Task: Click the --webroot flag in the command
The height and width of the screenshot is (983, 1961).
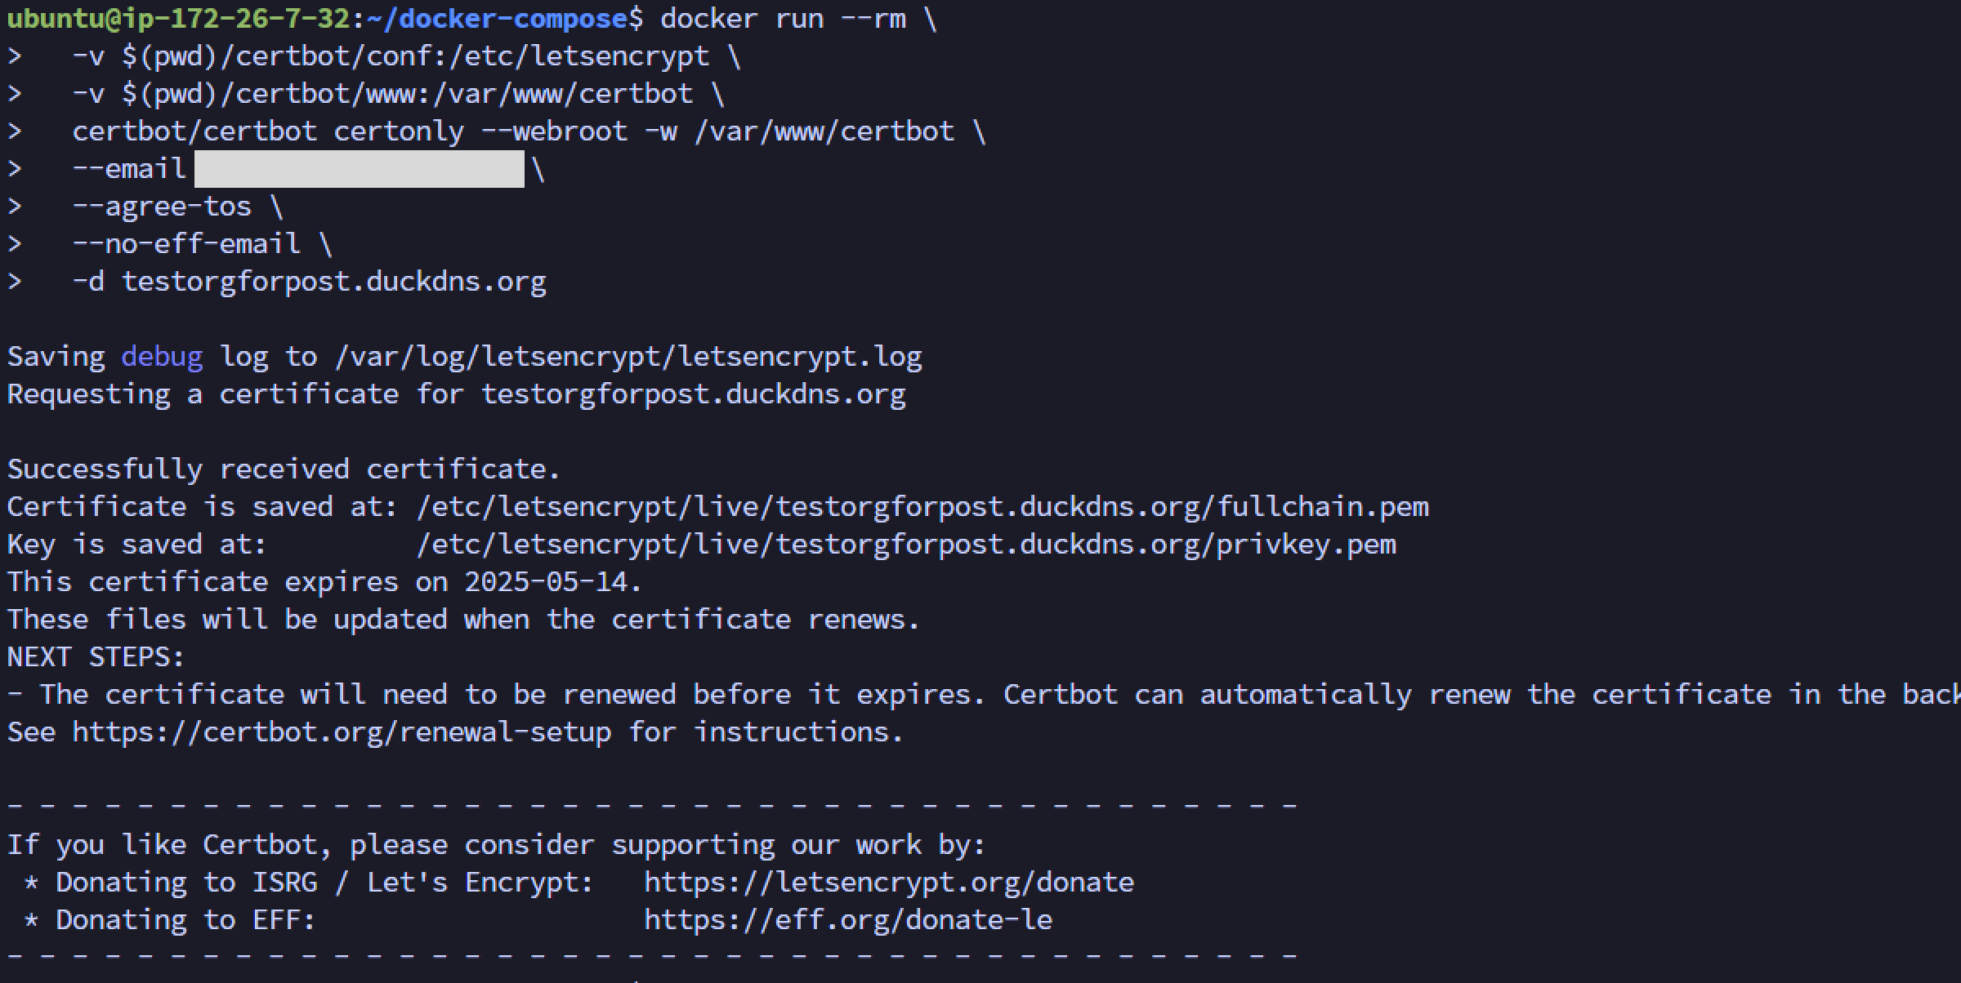Action: point(554,131)
